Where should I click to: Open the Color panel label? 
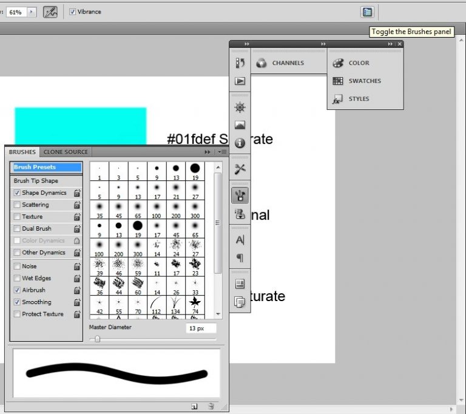359,63
